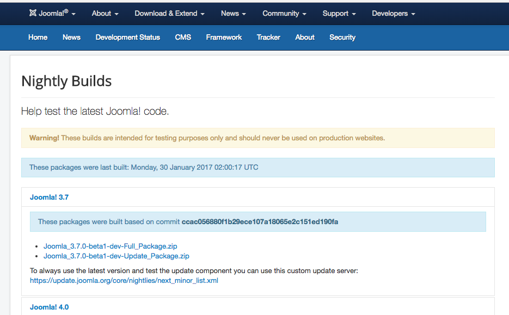Viewport: 509px width, 315px height.
Task: Click the Joomla! logo icon
Action: pos(33,13)
